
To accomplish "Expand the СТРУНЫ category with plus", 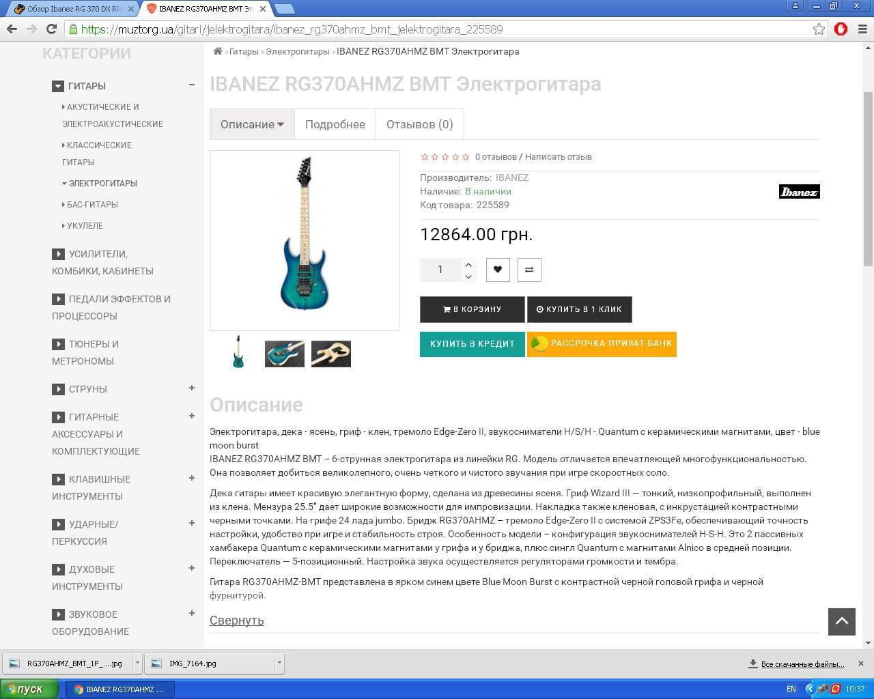I will tap(192, 388).
